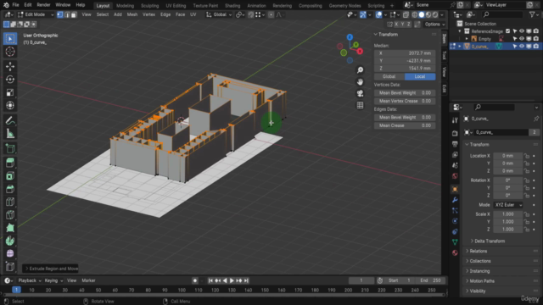Open the Global orientation dropdown
Image resolution: width=543 pixels, height=305 pixels.
pos(219,15)
